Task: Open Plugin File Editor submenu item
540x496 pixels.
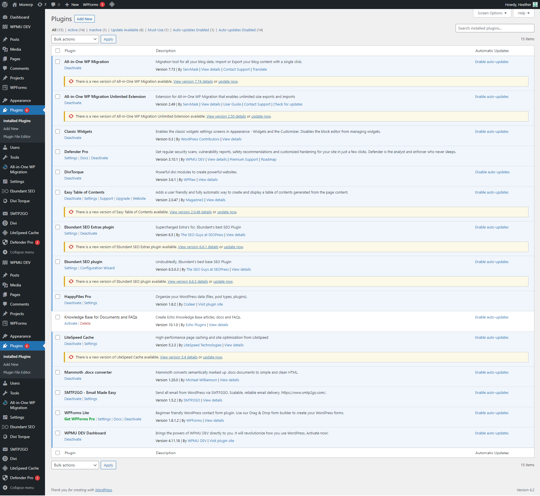Action: 17,136
